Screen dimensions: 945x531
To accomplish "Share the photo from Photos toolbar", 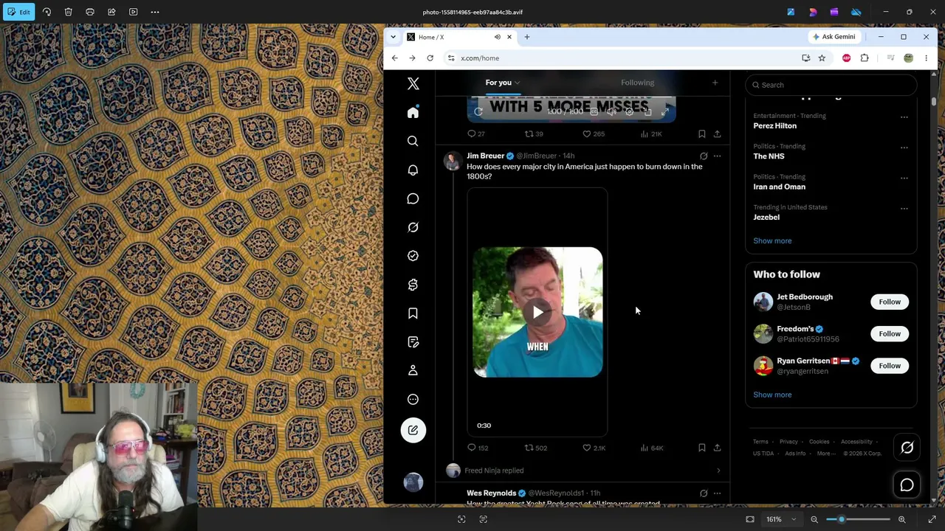I will pyautogui.click(x=111, y=12).
